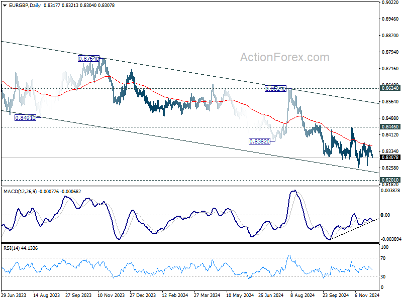Click the 27 Dec 2023 date label
This screenshot has height=301, width=402.
click(x=143, y=295)
